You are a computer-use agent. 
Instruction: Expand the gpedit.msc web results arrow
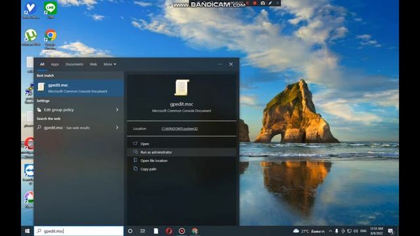click(117, 128)
